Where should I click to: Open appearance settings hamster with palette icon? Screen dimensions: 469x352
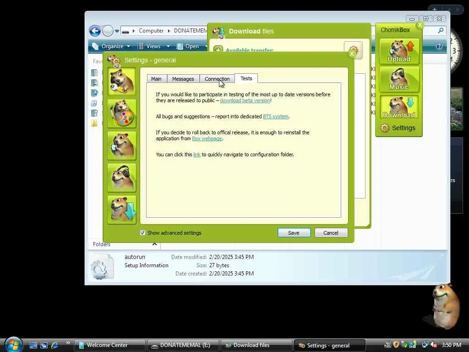122,114
